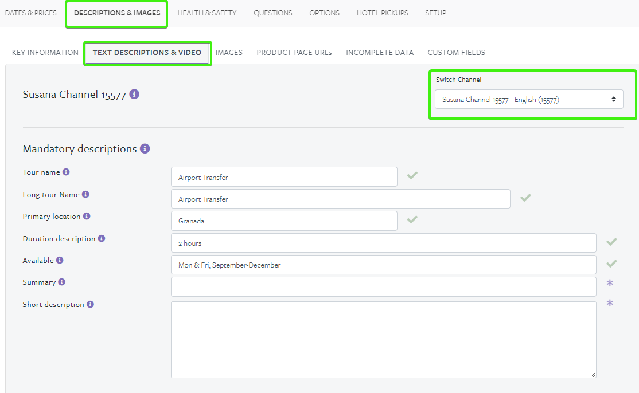Open the HEALTH & SAFETY tab
Viewport: 639px width, 393px height.
pos(207,13)
